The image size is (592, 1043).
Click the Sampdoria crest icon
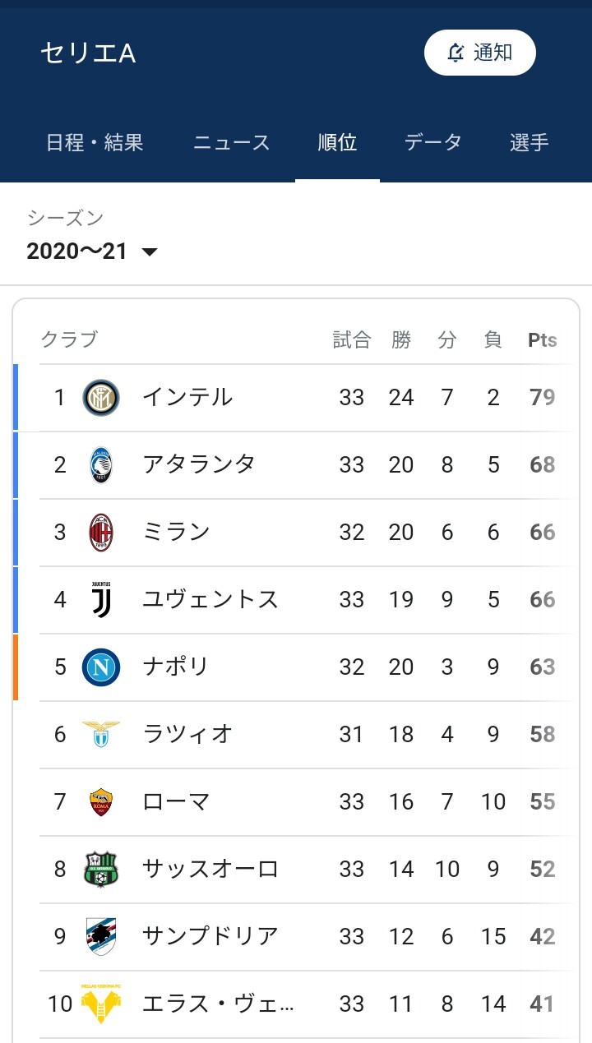[x=101, y=936]
